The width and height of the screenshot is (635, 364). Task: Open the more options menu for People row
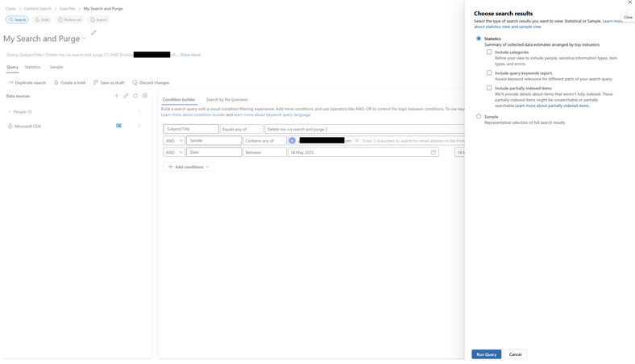[x=139, y=111]
